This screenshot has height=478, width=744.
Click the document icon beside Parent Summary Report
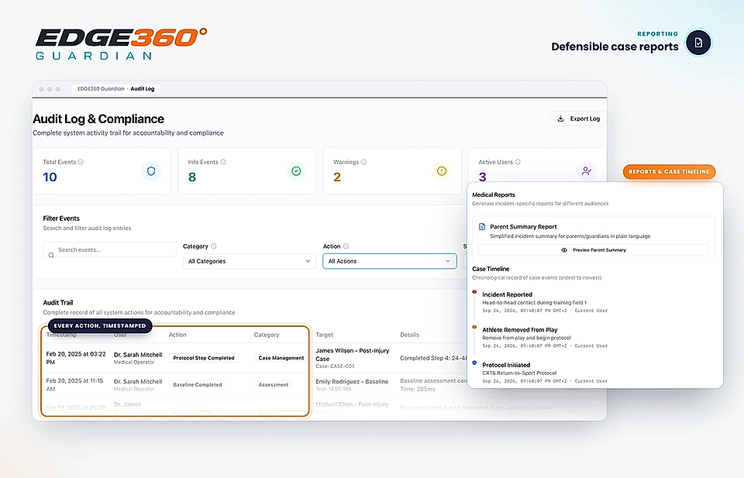[482, 227]
